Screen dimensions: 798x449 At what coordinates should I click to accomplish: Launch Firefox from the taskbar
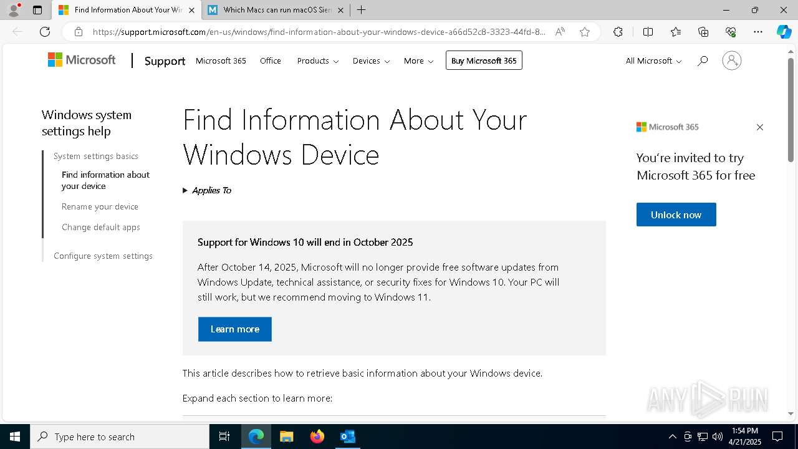click(x=317, y=437)
